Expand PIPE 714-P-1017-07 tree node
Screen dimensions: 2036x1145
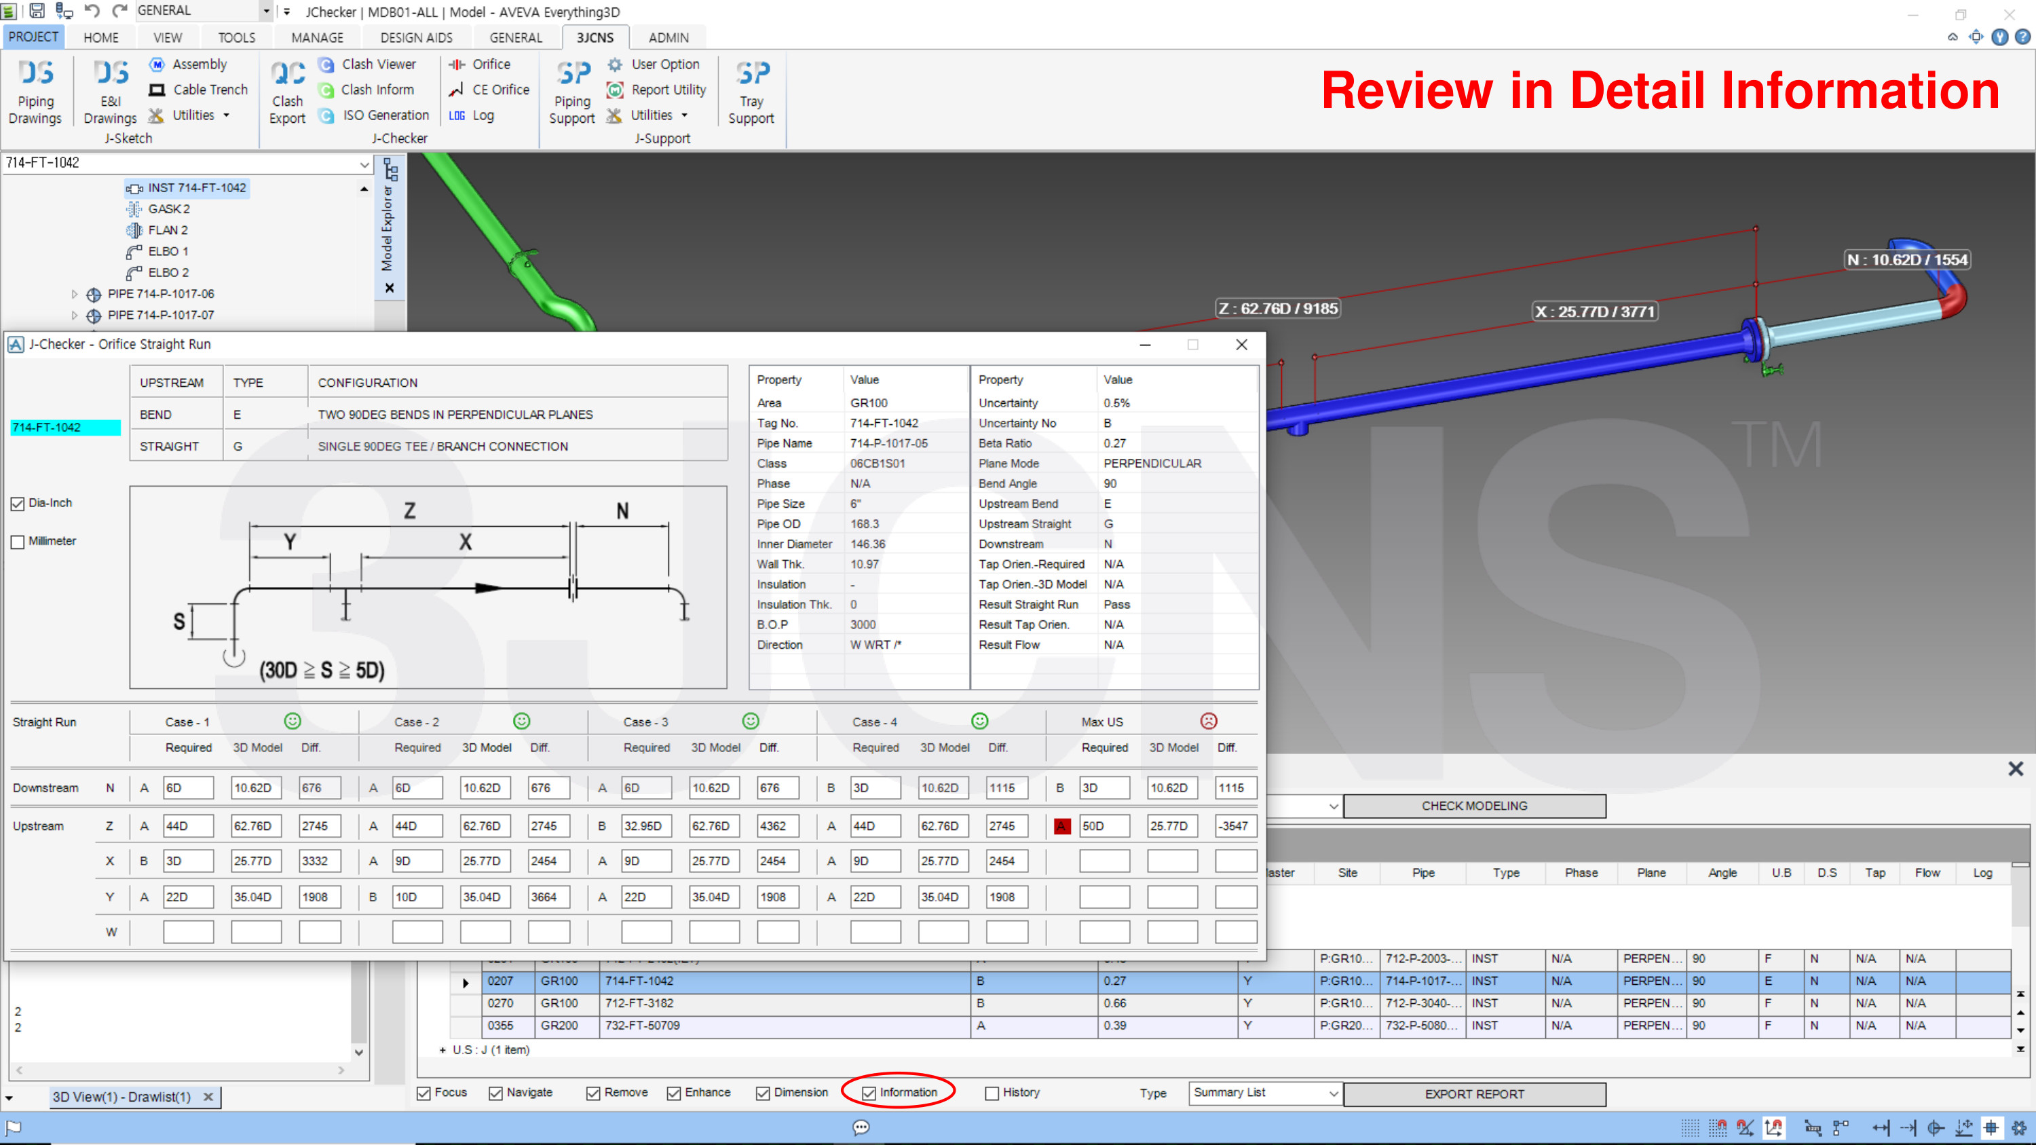click(x=74, y=316)
